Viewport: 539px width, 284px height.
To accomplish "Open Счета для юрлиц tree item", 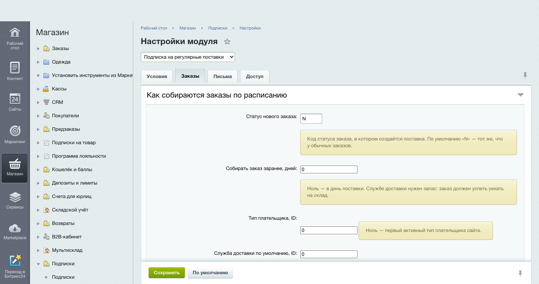I will [72, 196].
